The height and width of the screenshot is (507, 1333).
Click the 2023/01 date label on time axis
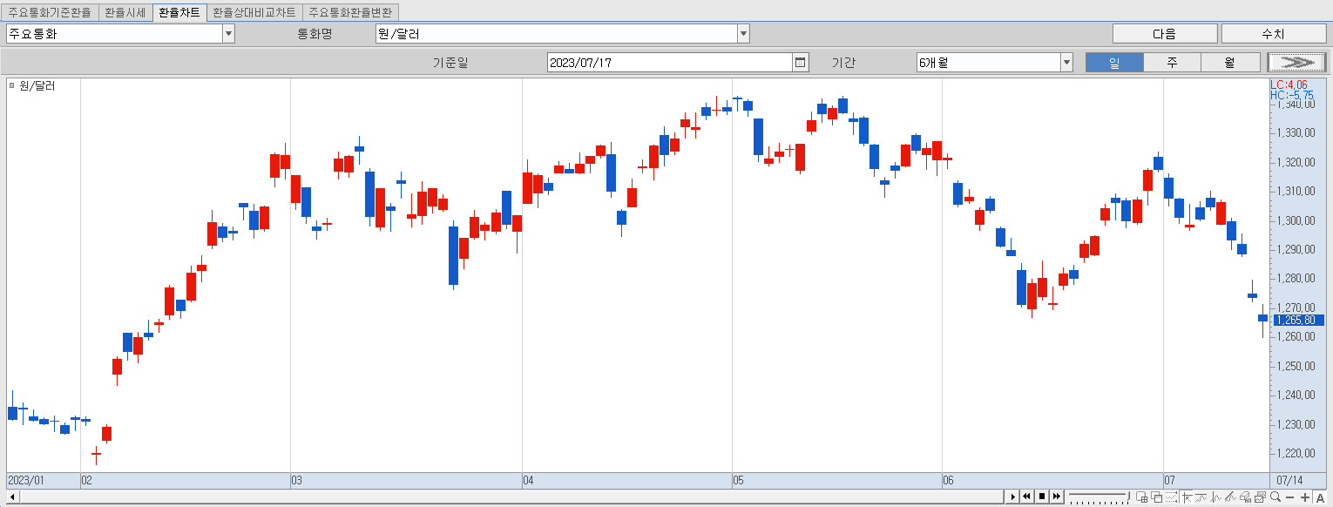[25, 480]
